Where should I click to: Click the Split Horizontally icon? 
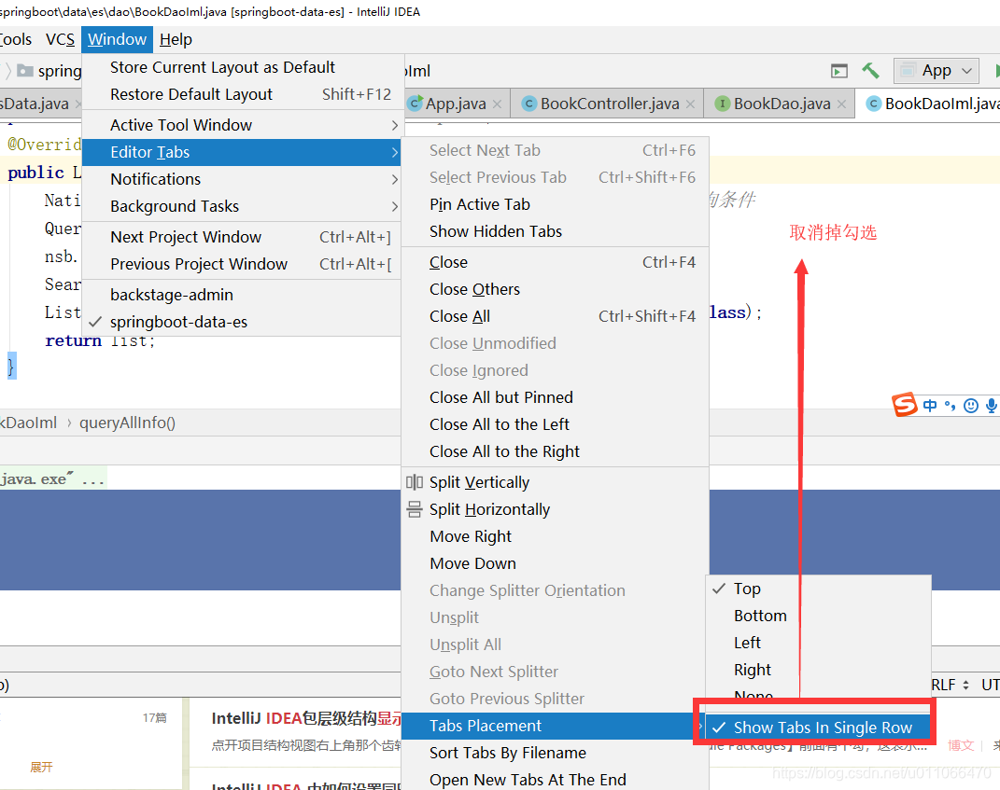(415, 509)
